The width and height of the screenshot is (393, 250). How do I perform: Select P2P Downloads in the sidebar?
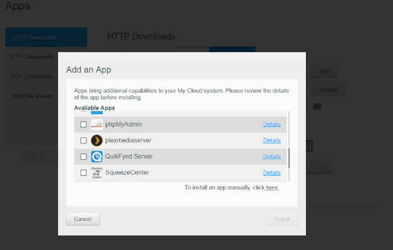pos(32,76)
